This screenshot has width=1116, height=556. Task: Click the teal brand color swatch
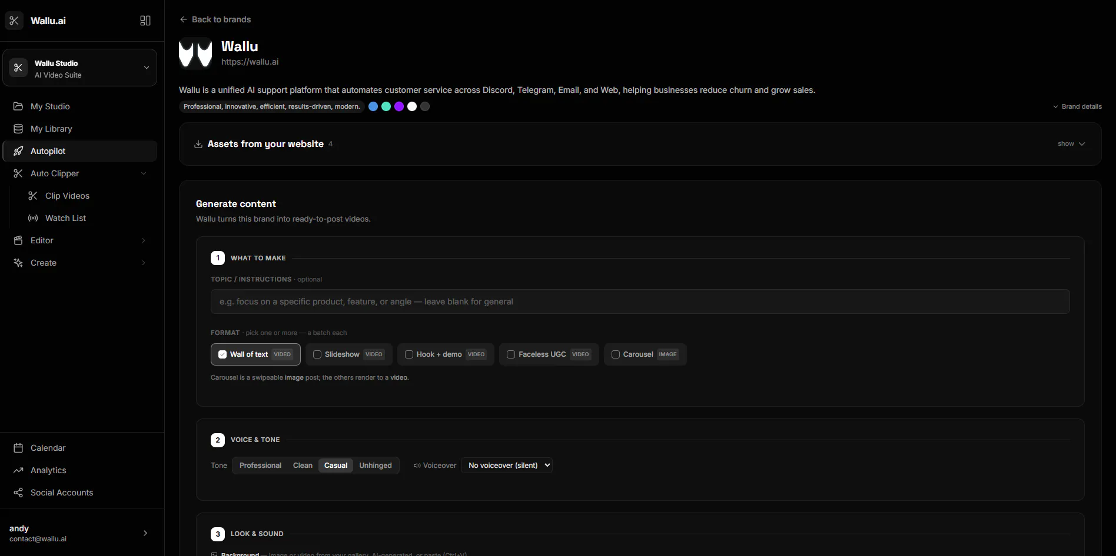386,106
